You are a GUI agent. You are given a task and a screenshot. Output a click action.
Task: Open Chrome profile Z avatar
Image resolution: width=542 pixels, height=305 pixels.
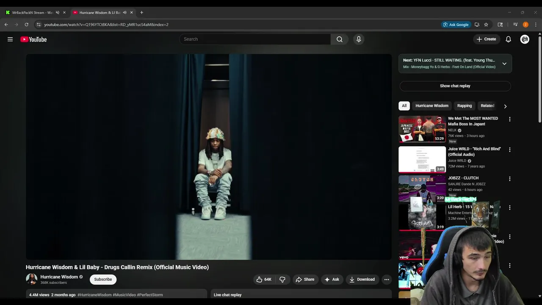coord(525,25)
